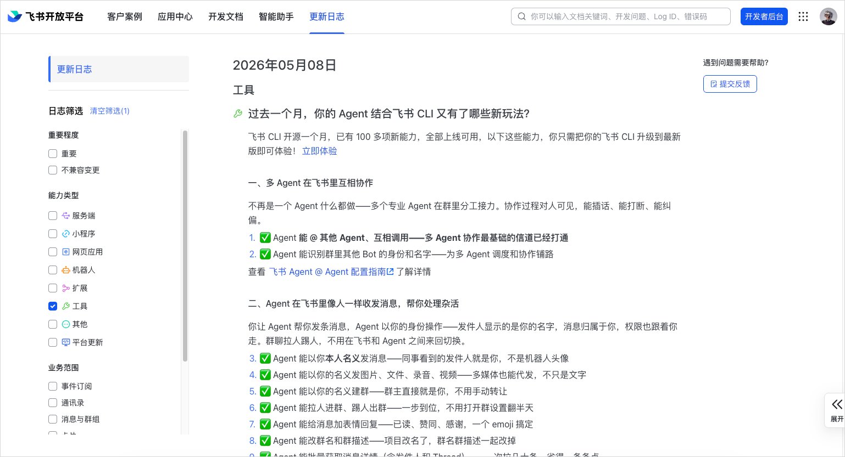This screenshot has height=457, width=845.
Task: Check the 其他 checkbox
Action: 53,324
